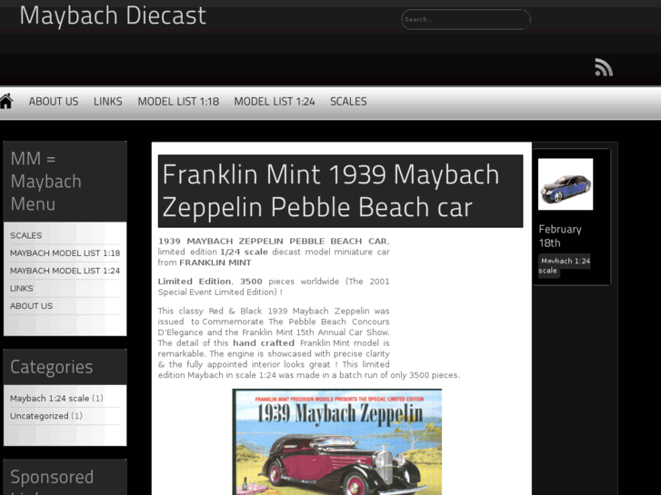Open MODEL LIST 1:24 in navigation bar
Screen dimensions: 661x495
click(x=275, y=102)
